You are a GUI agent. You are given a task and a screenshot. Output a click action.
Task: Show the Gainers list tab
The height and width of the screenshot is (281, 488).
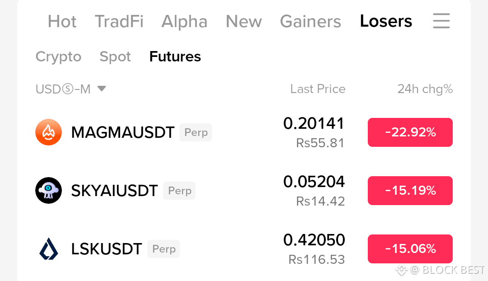[x=310, y=22]
